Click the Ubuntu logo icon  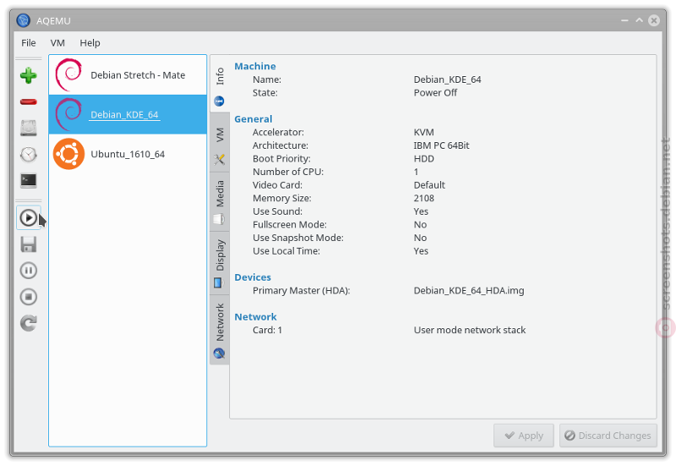(x=68, y=154)
